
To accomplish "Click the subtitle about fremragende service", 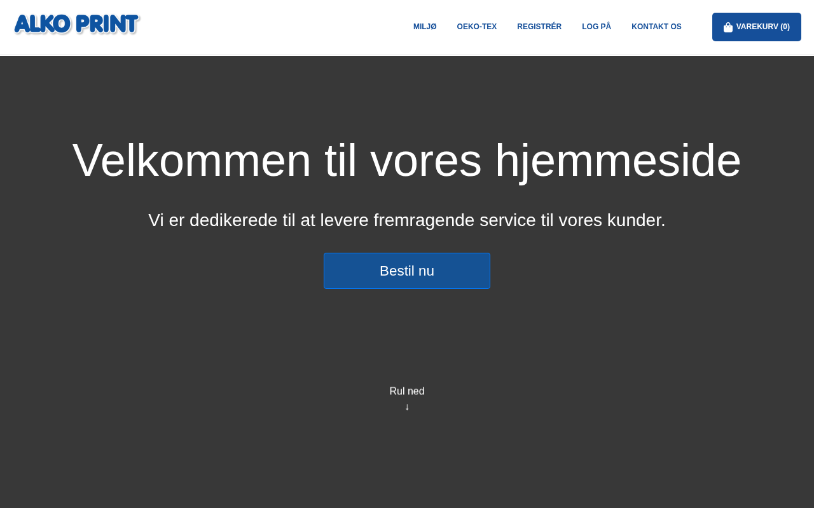I will pos(407,220).
